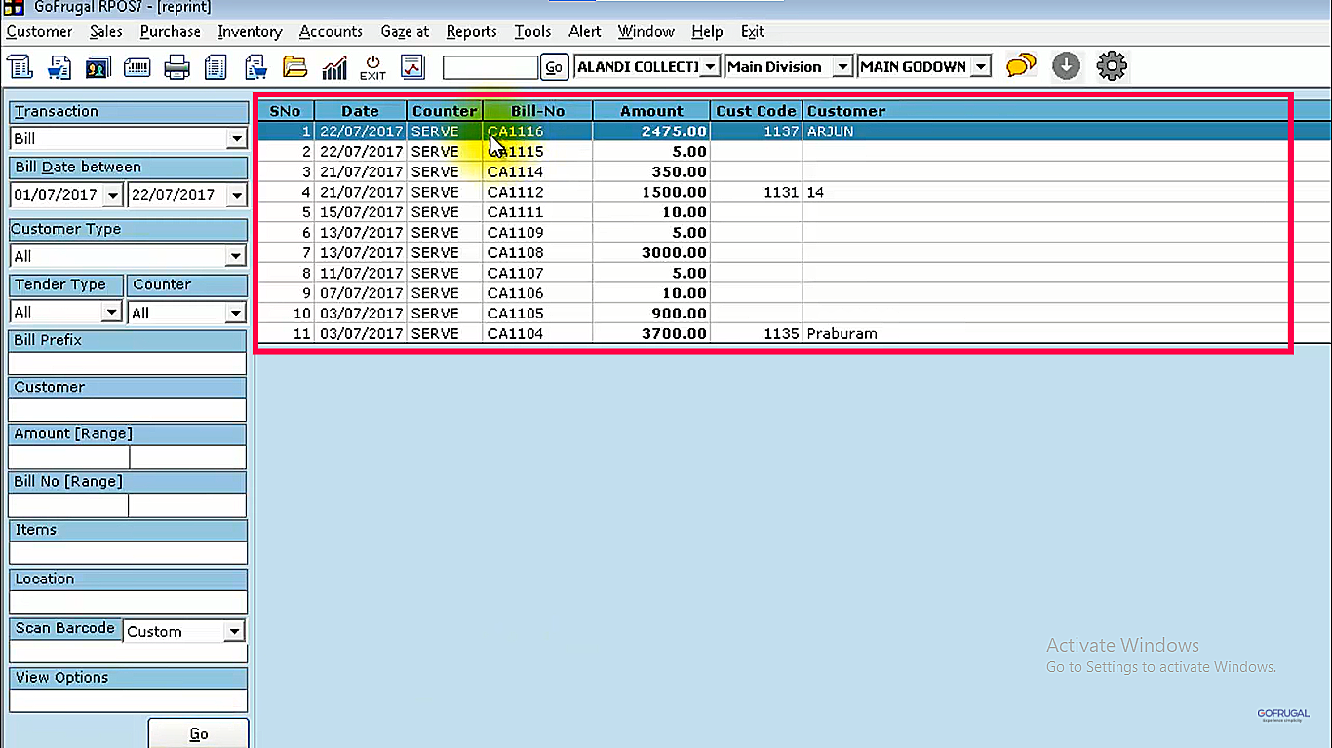1332x748 pixels.
Task: Sort by the Bill-No column header
Action: pyautogui.click(x=537, y=111)
